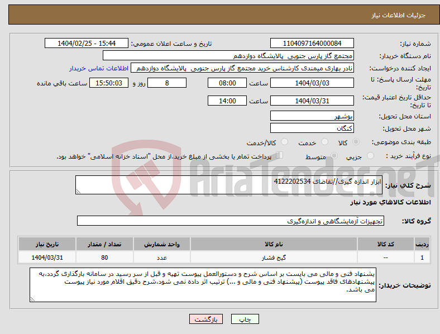
Task: Click the announcement date field 1404/02/25 - 15:44
Action: tap(87, 43)
